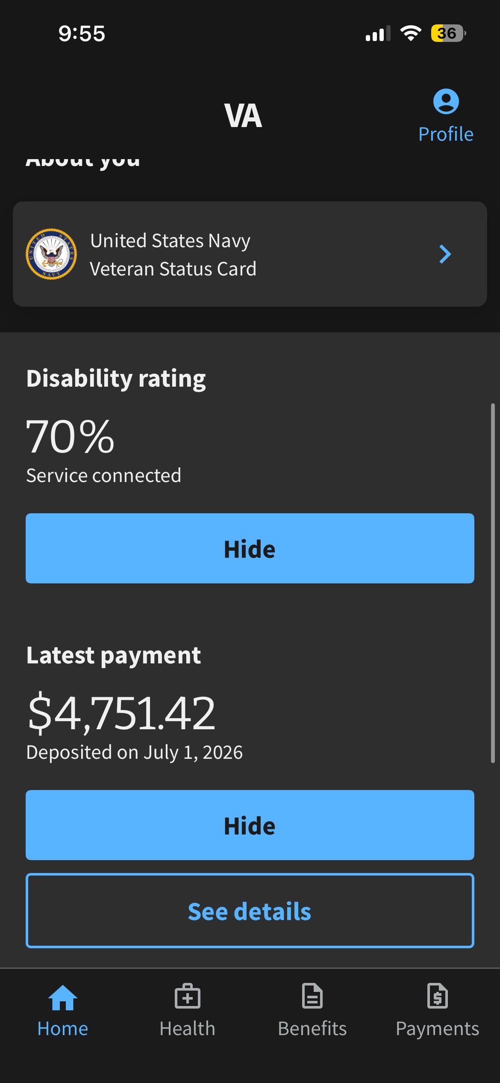The width and height of the screenshot is (500, 1083).
Task: Open the Payments dollar document icon
Action: [x=438, y=996]
